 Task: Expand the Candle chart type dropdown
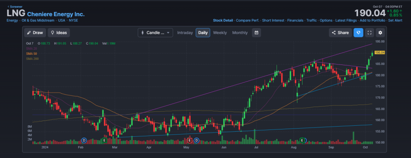(x=155, y=33)
